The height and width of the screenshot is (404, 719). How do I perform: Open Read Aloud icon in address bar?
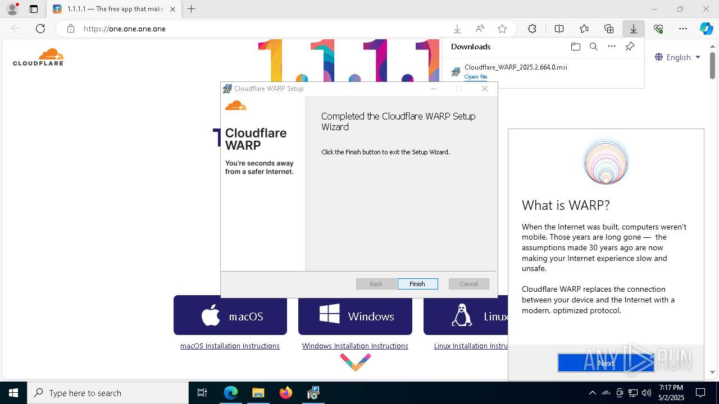(x=480, y=29)
